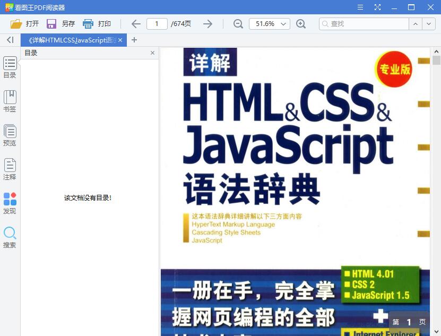
Task: Open the 注释 annotations sidebar icon
Action: coord(10,169)
